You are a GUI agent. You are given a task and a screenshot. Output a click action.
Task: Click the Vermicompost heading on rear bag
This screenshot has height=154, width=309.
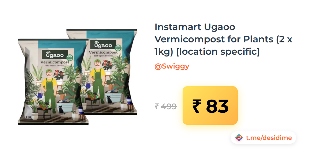[x=103, y=53]
